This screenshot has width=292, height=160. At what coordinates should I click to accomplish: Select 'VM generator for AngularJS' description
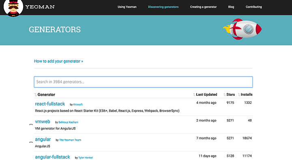(x=55, y=128)
